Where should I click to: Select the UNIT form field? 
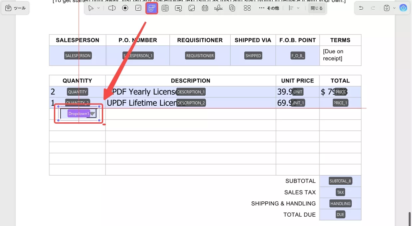click(x=298, y=92)
